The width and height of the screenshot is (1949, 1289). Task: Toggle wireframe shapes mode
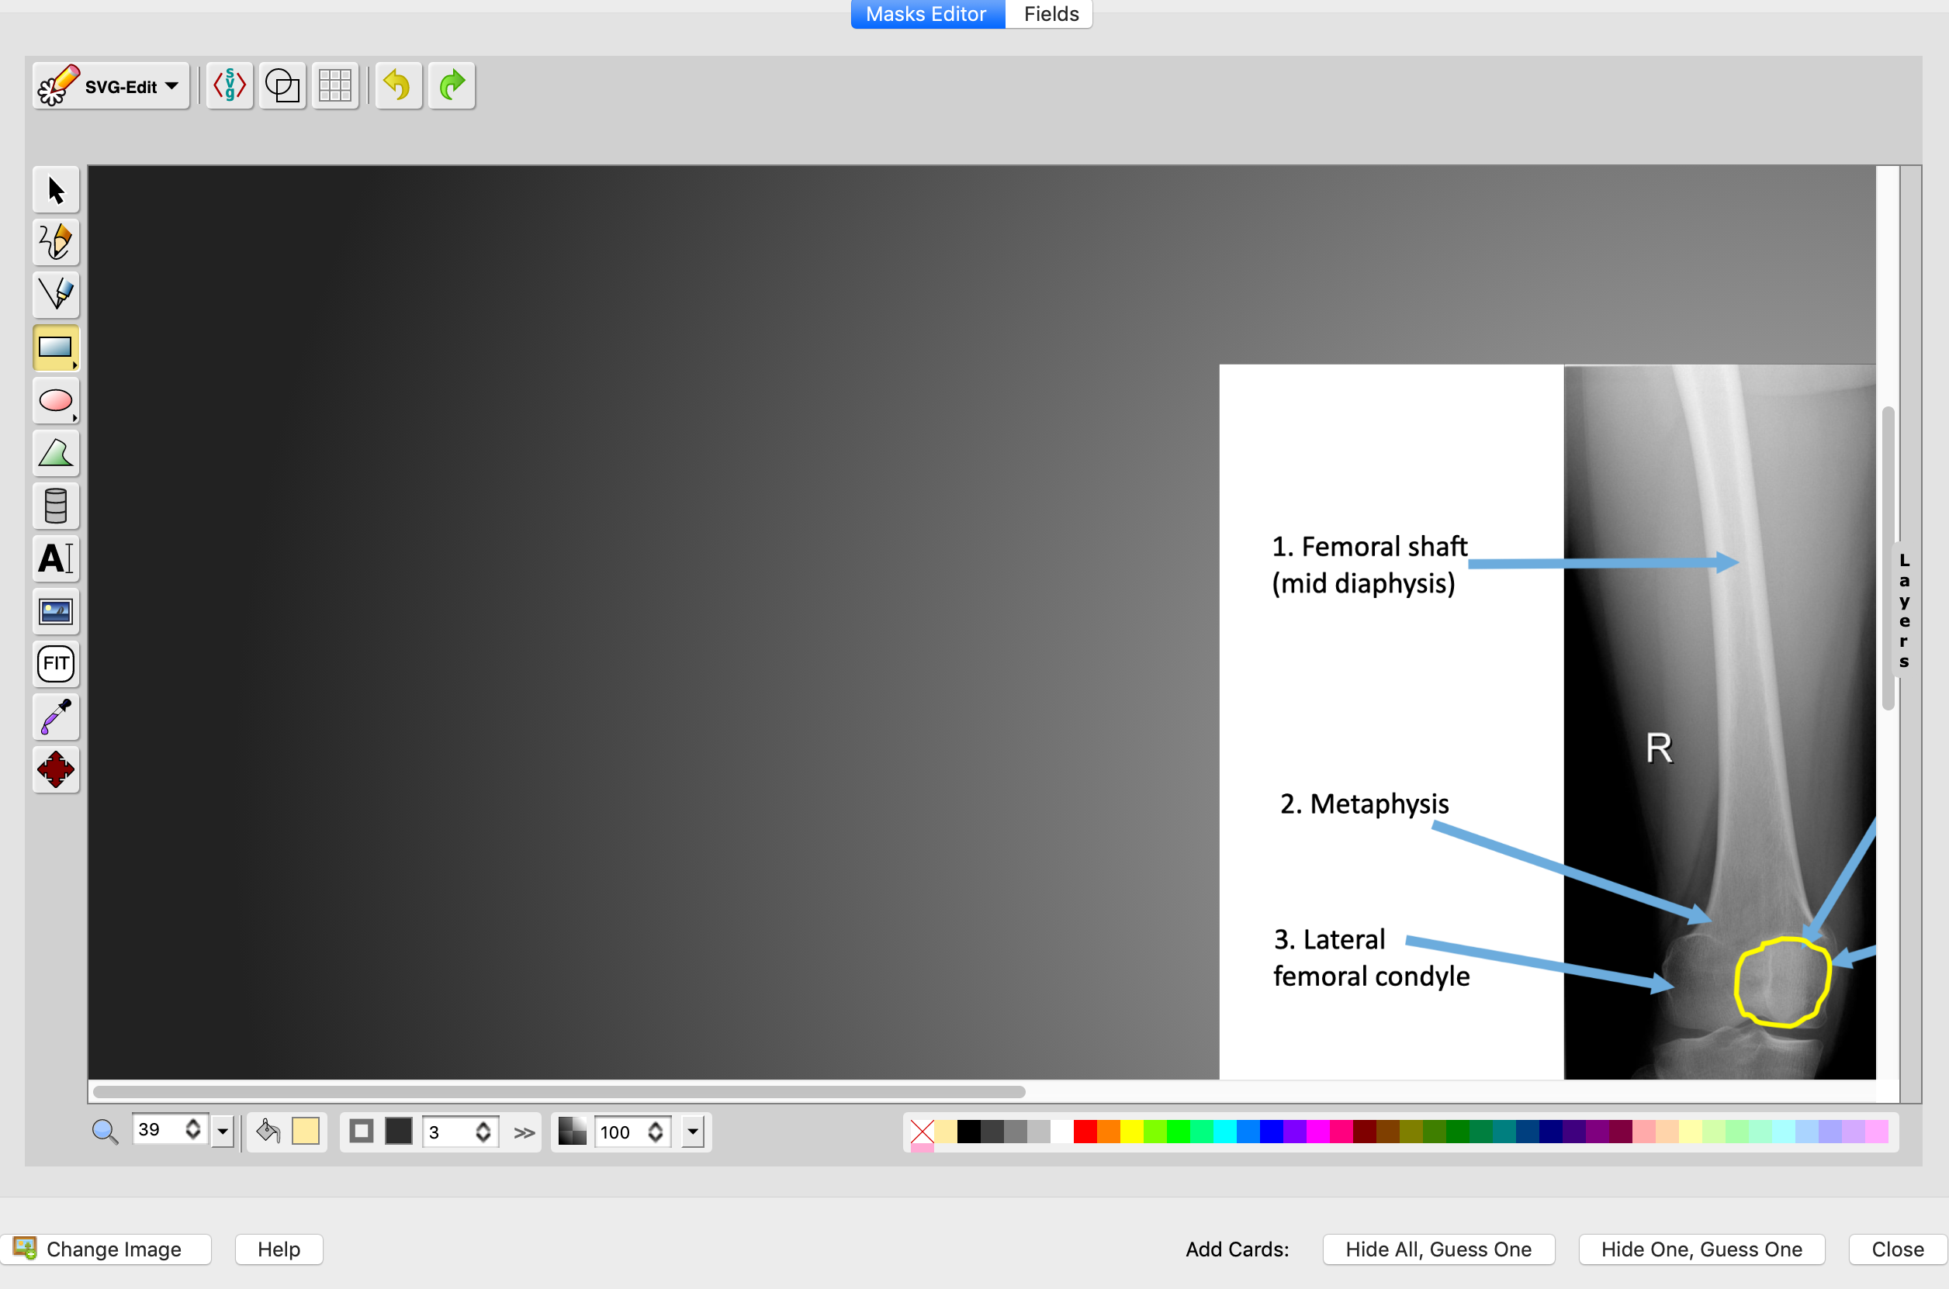(282, 85)
